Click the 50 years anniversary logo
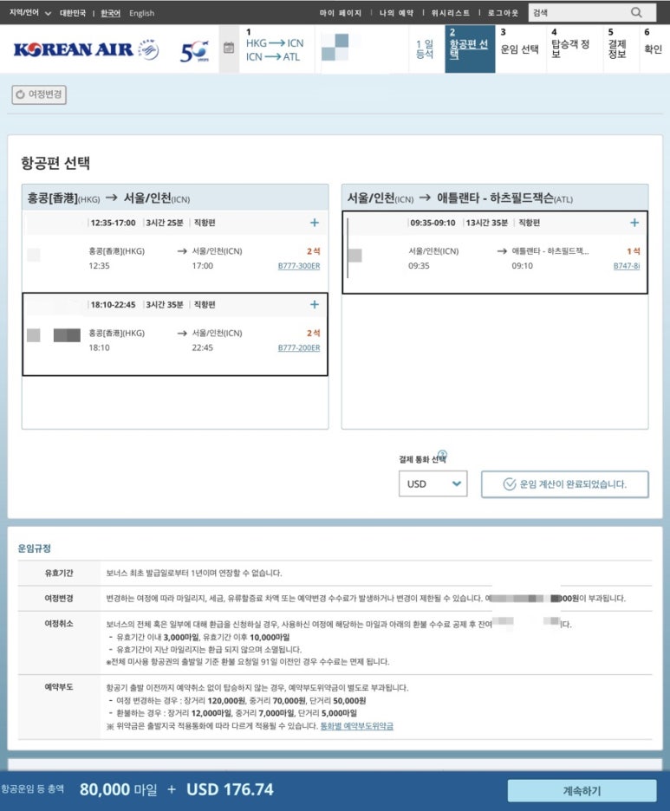 (x=194, y=50)
